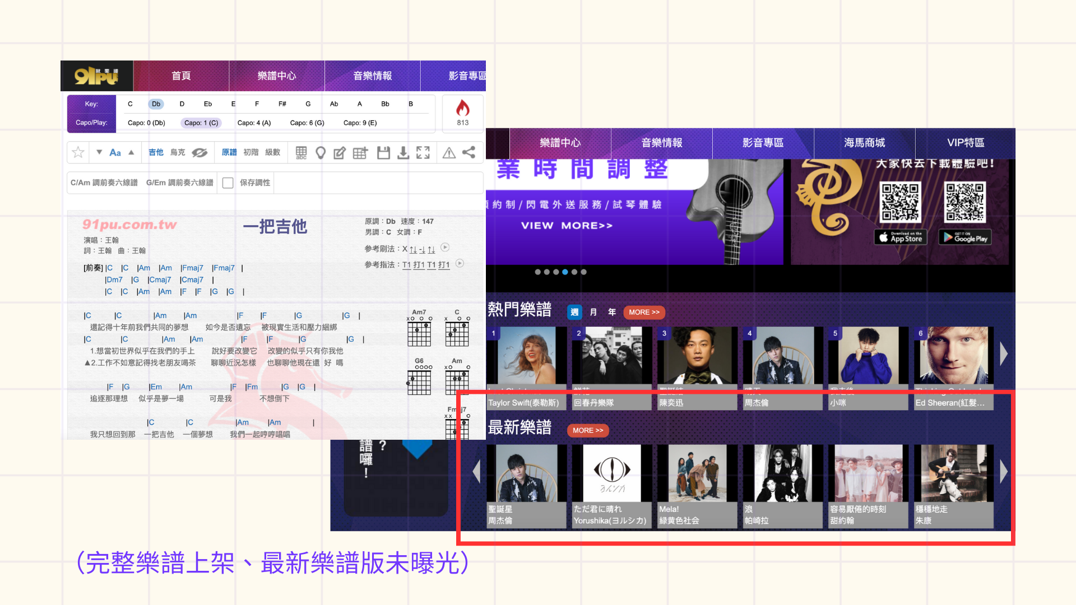Go back in 最新樂譜 carousel with left arrow
The height and width of the screenshot is (605, 1076).
[x=476, y=472]
